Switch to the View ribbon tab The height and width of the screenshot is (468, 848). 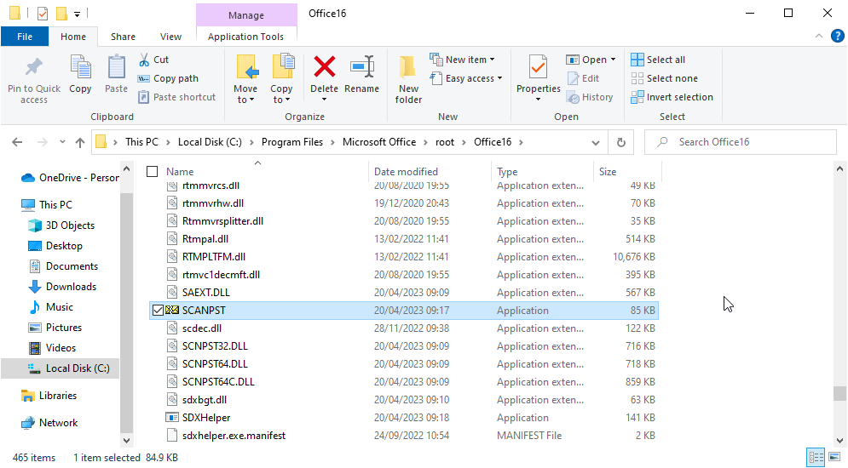coord(171,37)
